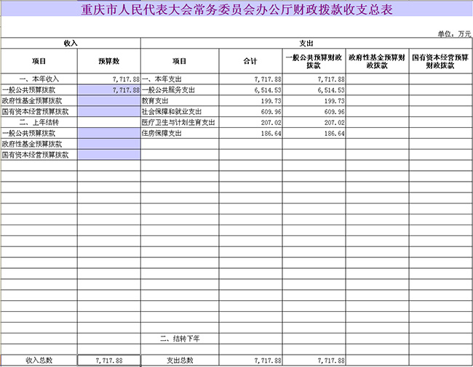473x367 pixels.
Task: Click the 支出总数 label cell
Action: click(180, 360)
